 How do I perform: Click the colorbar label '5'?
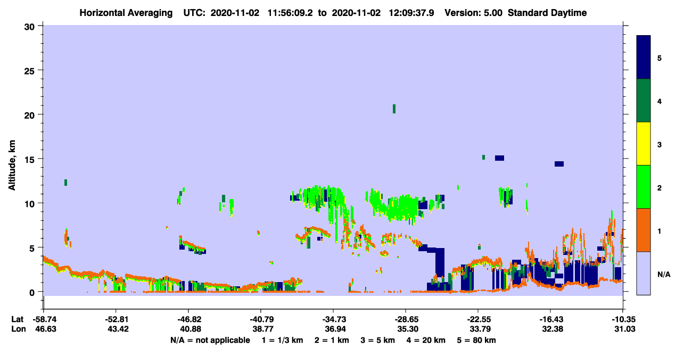[x=660, y=58]
